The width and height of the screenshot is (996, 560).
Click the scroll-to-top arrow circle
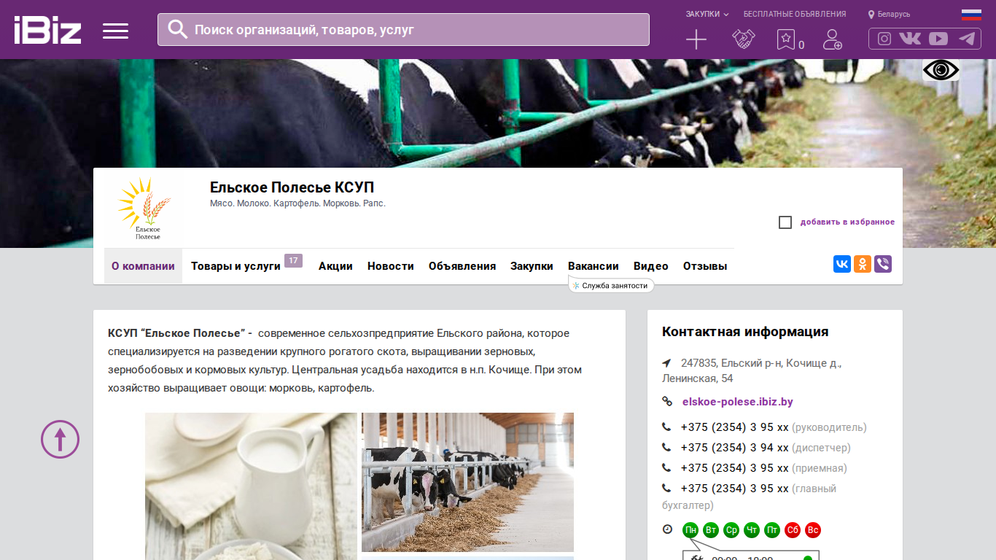(x=60, y=439)
